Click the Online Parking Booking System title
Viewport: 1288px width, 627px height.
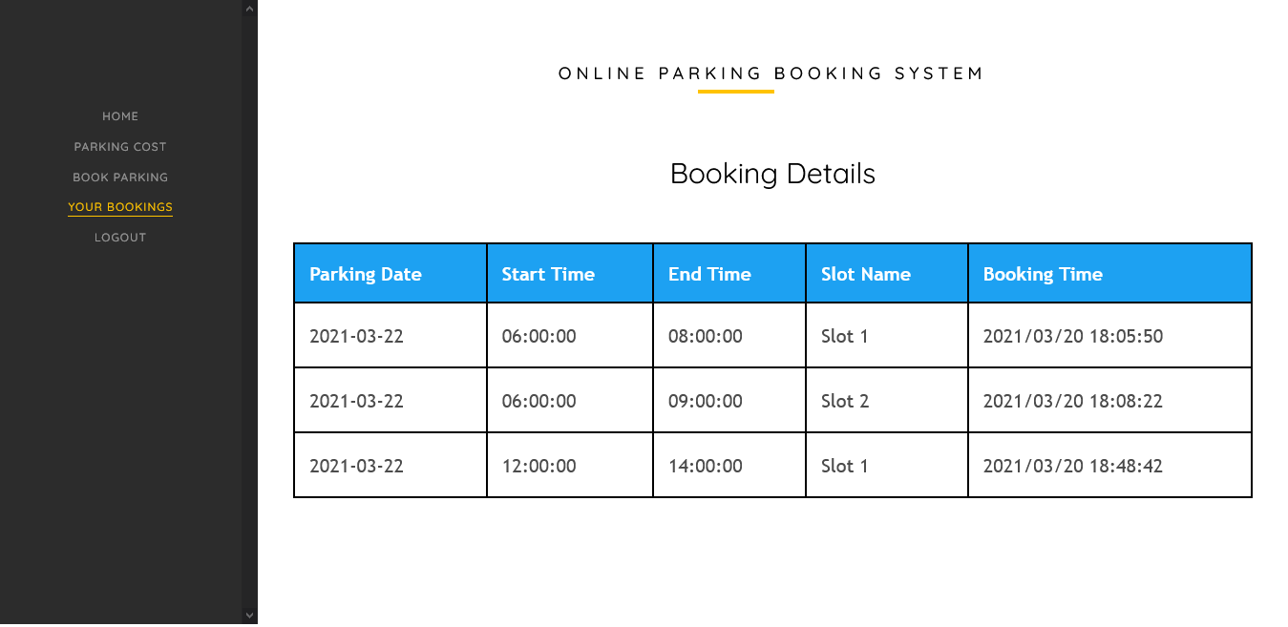(x=771, y=73)
